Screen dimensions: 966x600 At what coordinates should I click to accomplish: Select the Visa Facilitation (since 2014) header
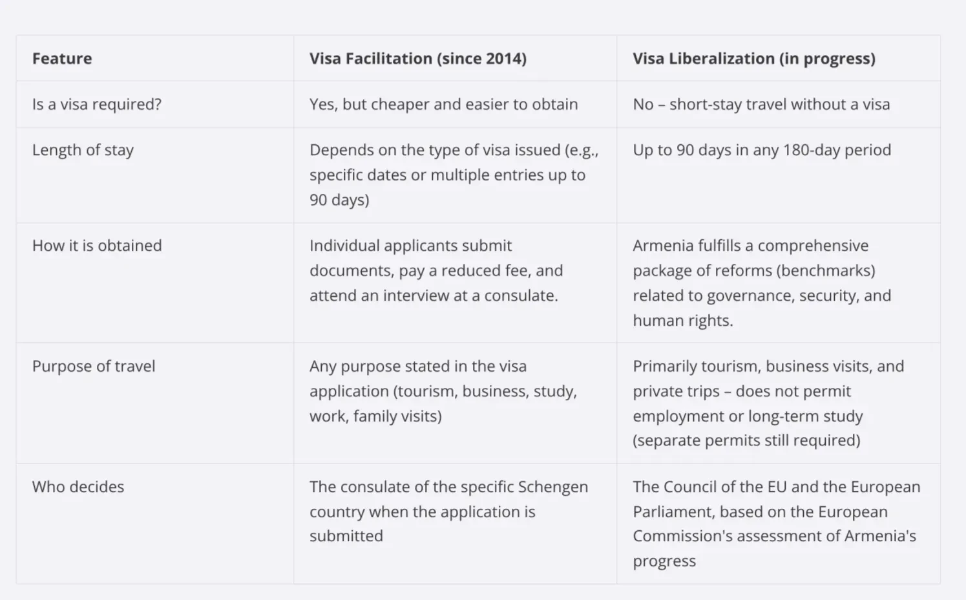tap(418, 59)
